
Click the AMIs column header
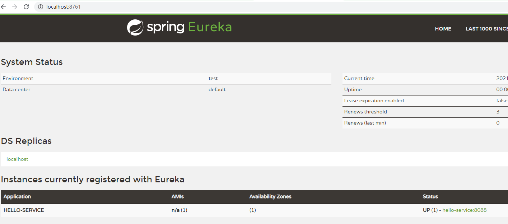click(178, 197)
